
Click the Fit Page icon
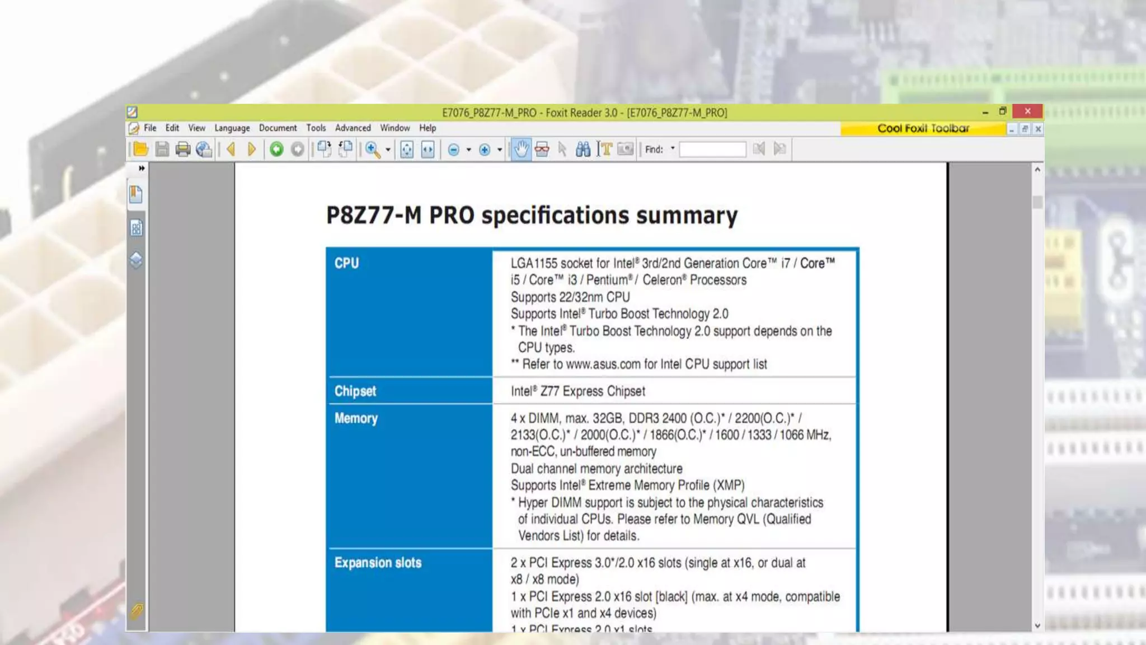(407, 149)
